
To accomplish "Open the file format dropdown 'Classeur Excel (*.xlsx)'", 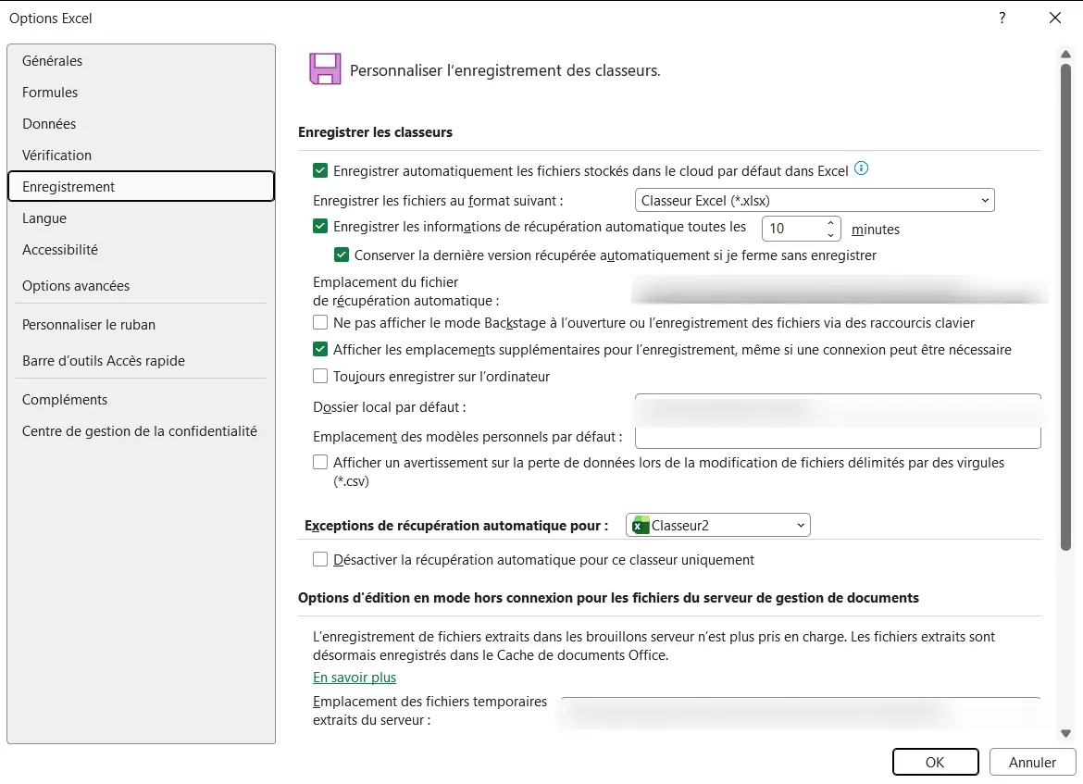I will (x=815, y=200).
